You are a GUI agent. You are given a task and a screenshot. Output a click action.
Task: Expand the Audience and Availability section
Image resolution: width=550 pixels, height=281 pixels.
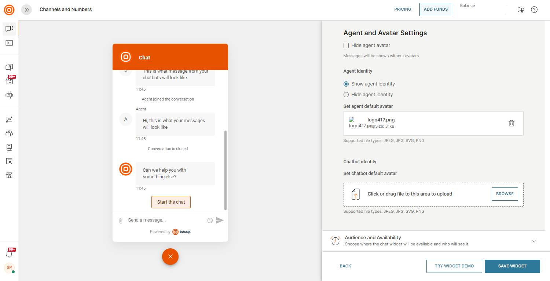point(534,241)
